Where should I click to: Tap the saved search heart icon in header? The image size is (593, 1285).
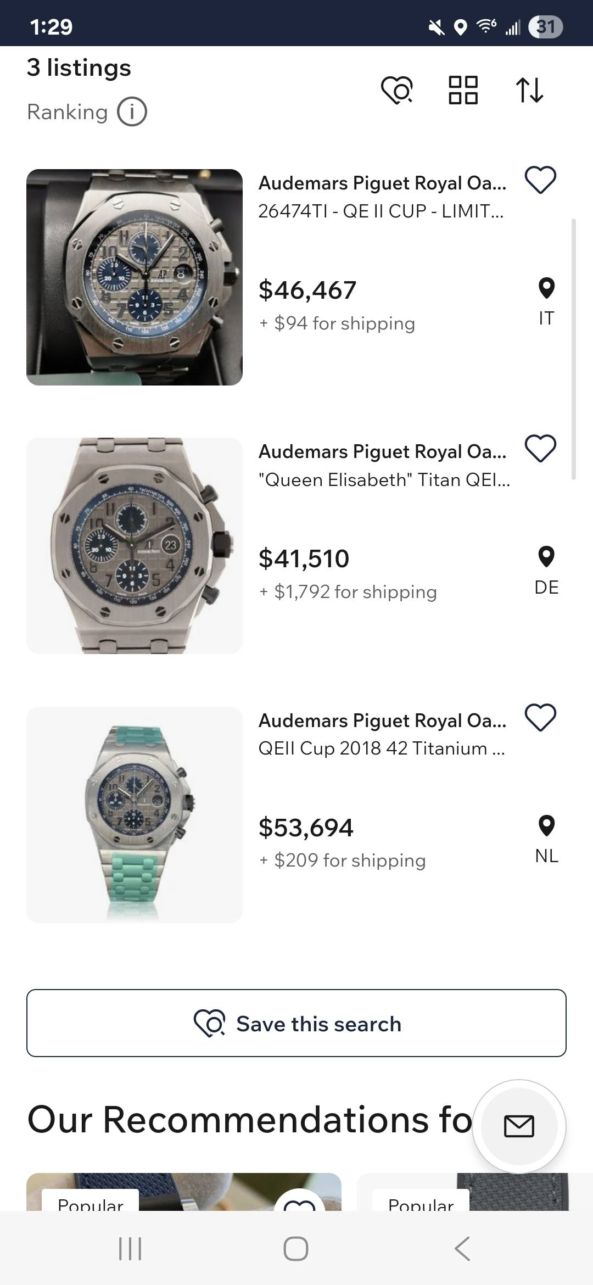(x=397, y=90)
